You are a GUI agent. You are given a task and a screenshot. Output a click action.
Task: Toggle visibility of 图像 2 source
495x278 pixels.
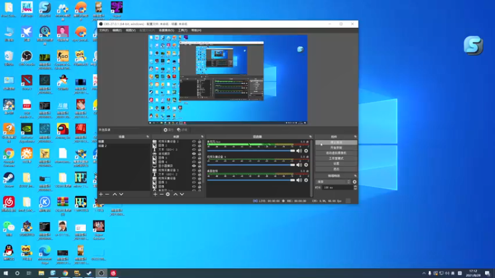194,146
